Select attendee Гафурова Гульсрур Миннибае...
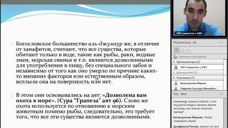This screenshot has height=128, width=228. pyautogui.click(x=198, y=88)
